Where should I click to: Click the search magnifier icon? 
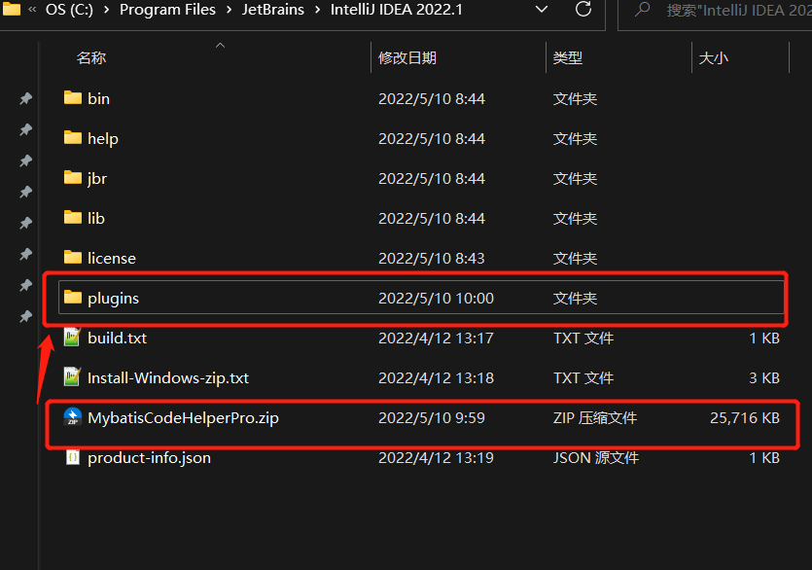(642, 10)
